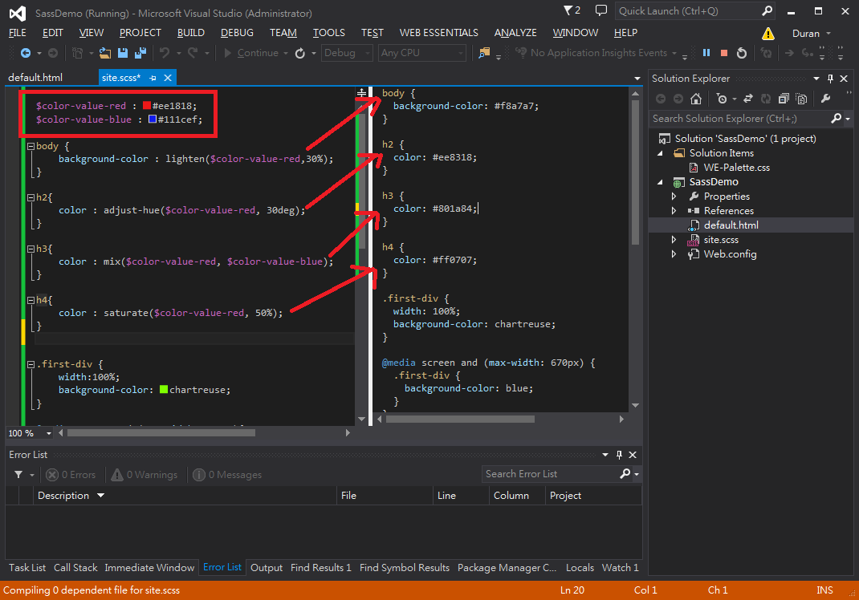Click the Save floppy disk icon

(x=123, y=53)
